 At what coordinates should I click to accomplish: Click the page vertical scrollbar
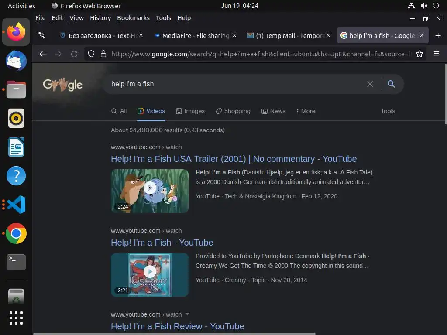tap(446, 94)
